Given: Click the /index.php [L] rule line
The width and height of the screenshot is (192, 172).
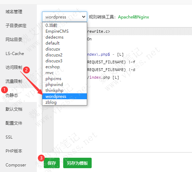Looking at the screenshot, I should tap(103, 77).
